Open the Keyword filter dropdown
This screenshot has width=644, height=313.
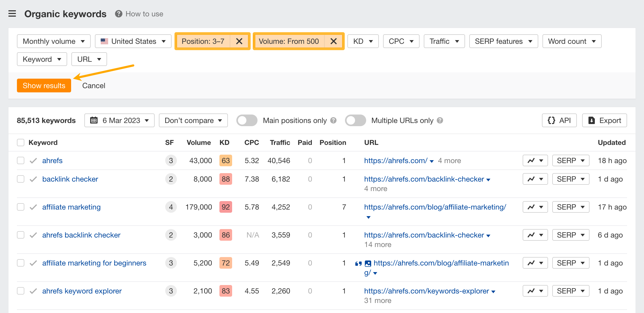[42, 59]
